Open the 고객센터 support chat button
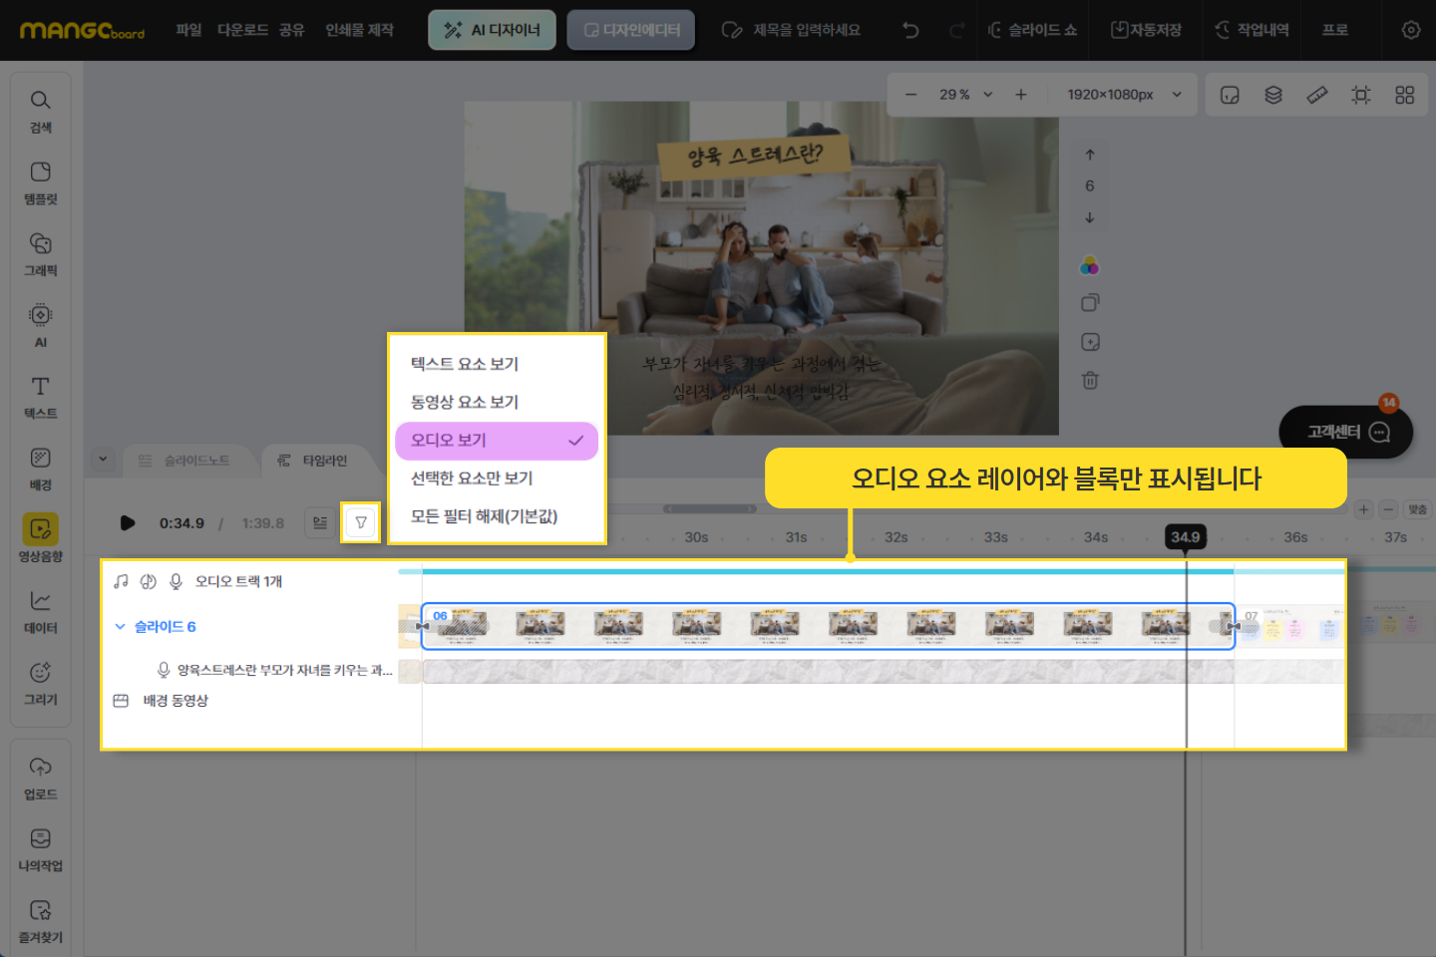The height and width of the screenshot is (957, 1436). coord(1345,432)
